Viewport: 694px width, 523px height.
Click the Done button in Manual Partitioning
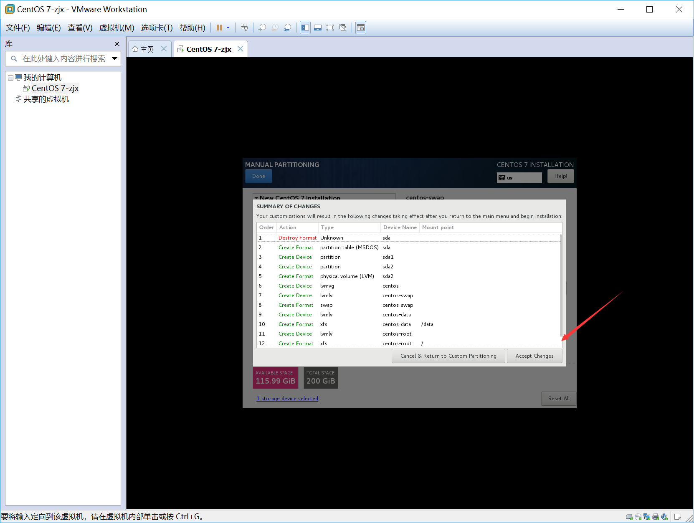258,176
